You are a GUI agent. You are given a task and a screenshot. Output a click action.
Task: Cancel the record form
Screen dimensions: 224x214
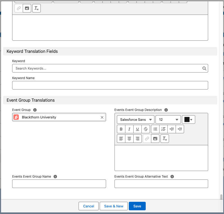click(x=89, y=206)
